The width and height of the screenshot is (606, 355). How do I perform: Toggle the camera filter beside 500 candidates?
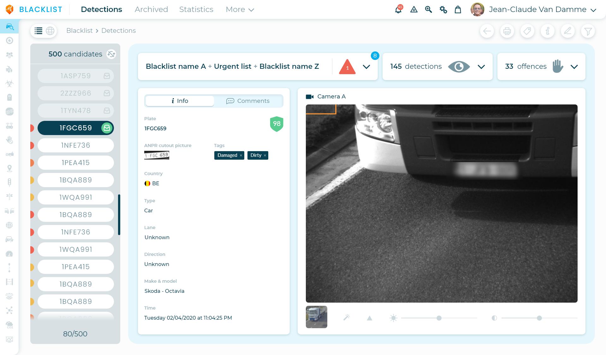(x=111, y=54)
